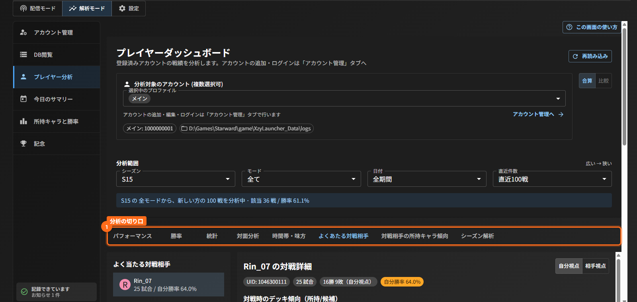Switch to 比較 view toggle
The image size is (637, 302).
coord(604,81)
